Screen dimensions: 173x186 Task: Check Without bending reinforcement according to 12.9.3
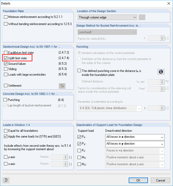click(6, 24)
